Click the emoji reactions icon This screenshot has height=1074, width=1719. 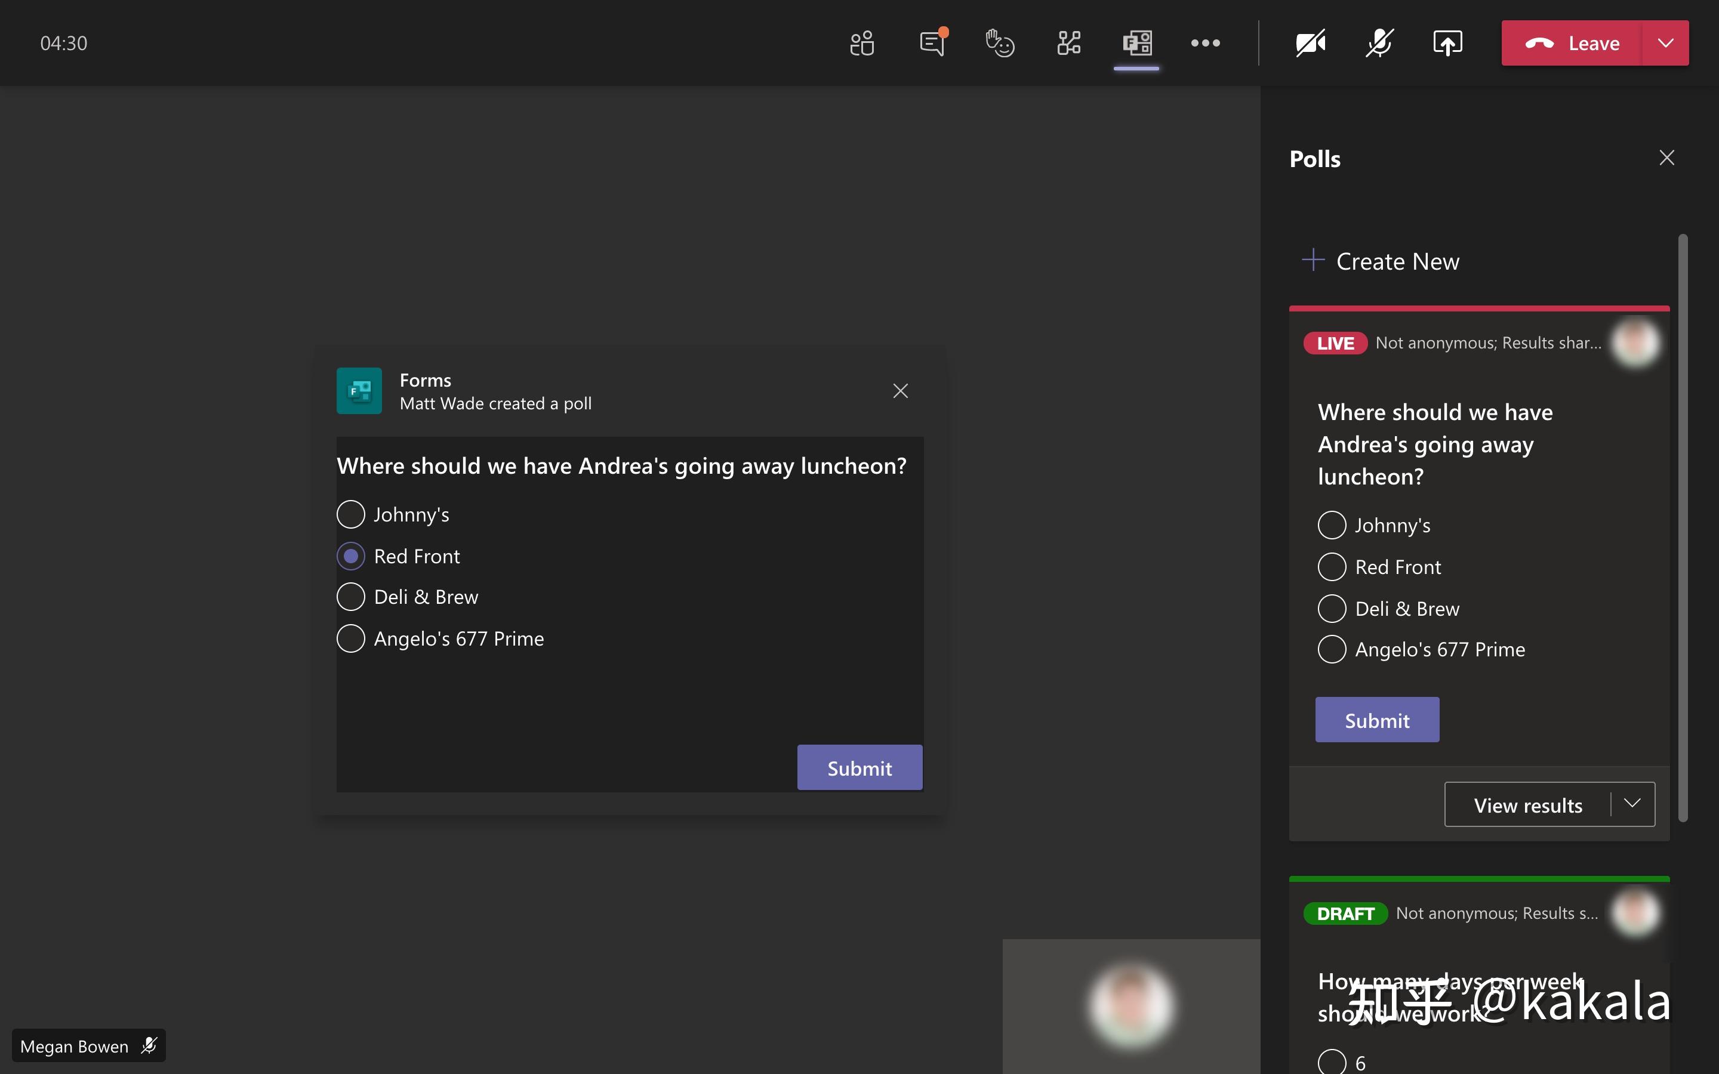(x=1000, y=42)
